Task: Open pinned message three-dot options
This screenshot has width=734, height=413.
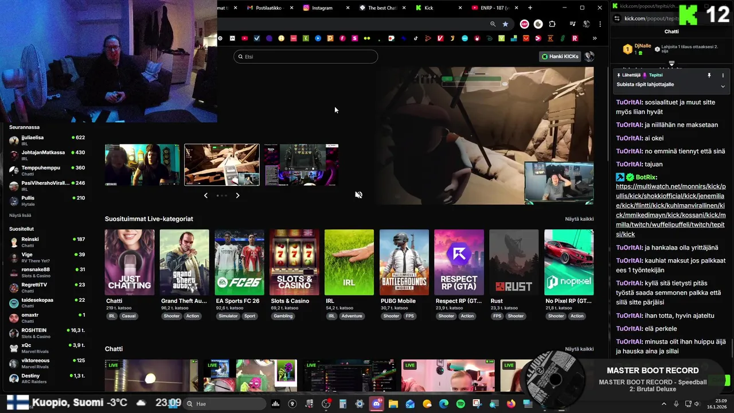Action: point(723,75)
